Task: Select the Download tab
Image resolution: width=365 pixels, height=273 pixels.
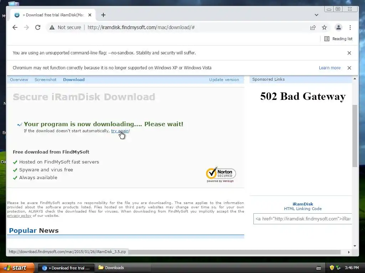Action: [74, 80]
